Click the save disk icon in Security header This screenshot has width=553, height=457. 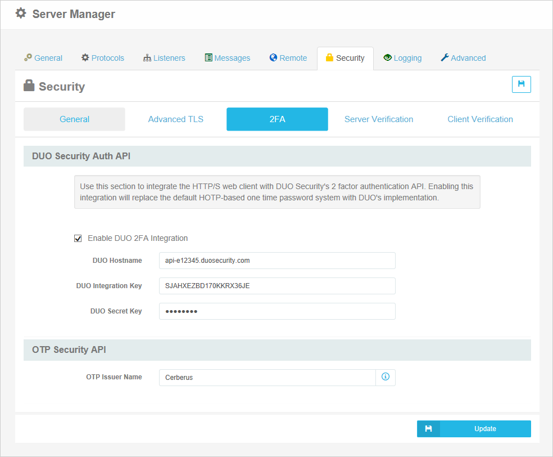click(522, 84)
